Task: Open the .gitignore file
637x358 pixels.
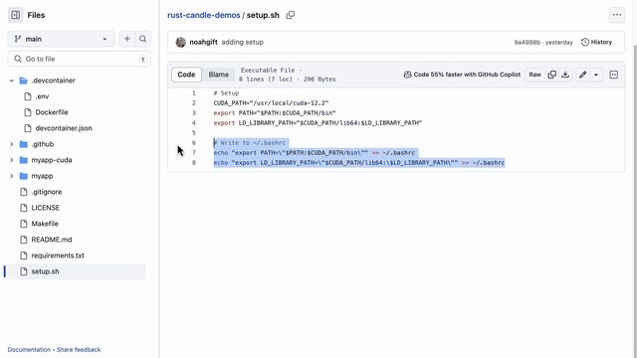Action: 47,192
